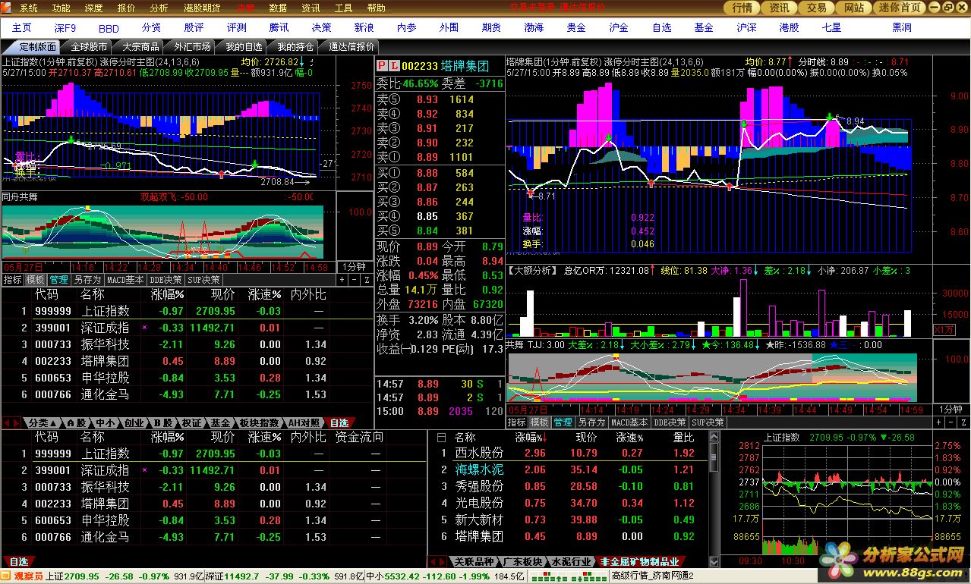Restore the window with gold button
The width and height of the screenshot is (971, 584).
[949, 7]
